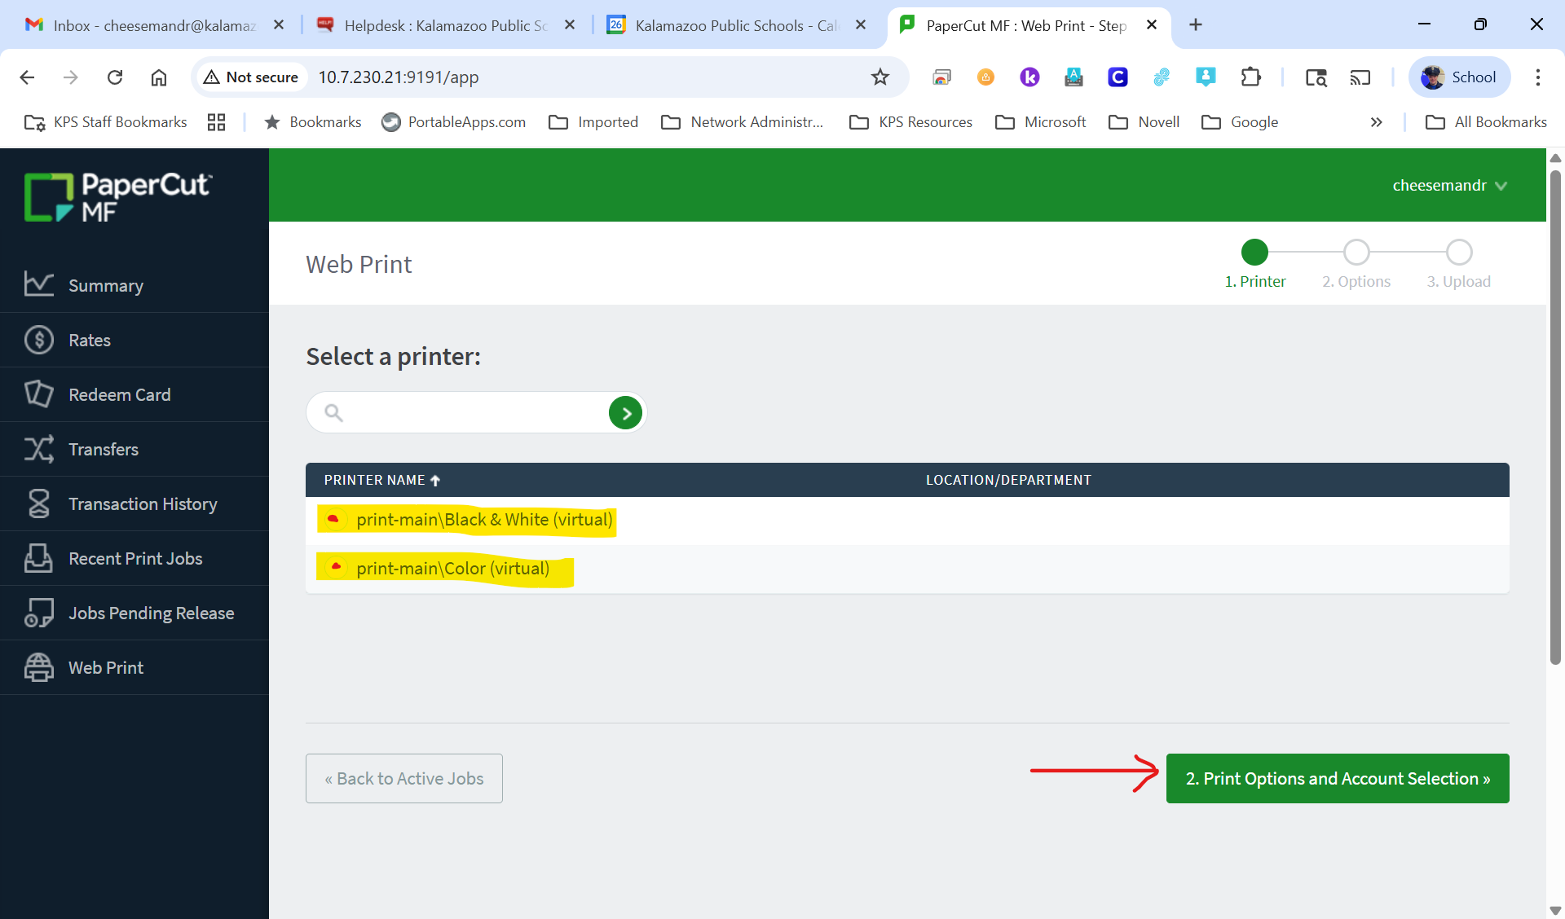The image size is (1565, 919).
Task: Open Rates via the dollar icon
Action: tap(38, 340)
